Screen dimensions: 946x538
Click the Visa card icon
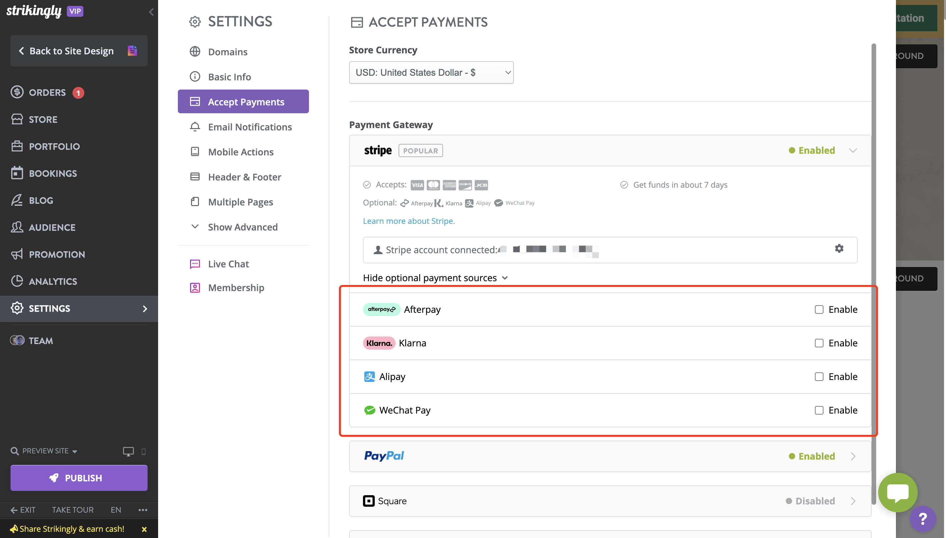[x=417, y=185]
